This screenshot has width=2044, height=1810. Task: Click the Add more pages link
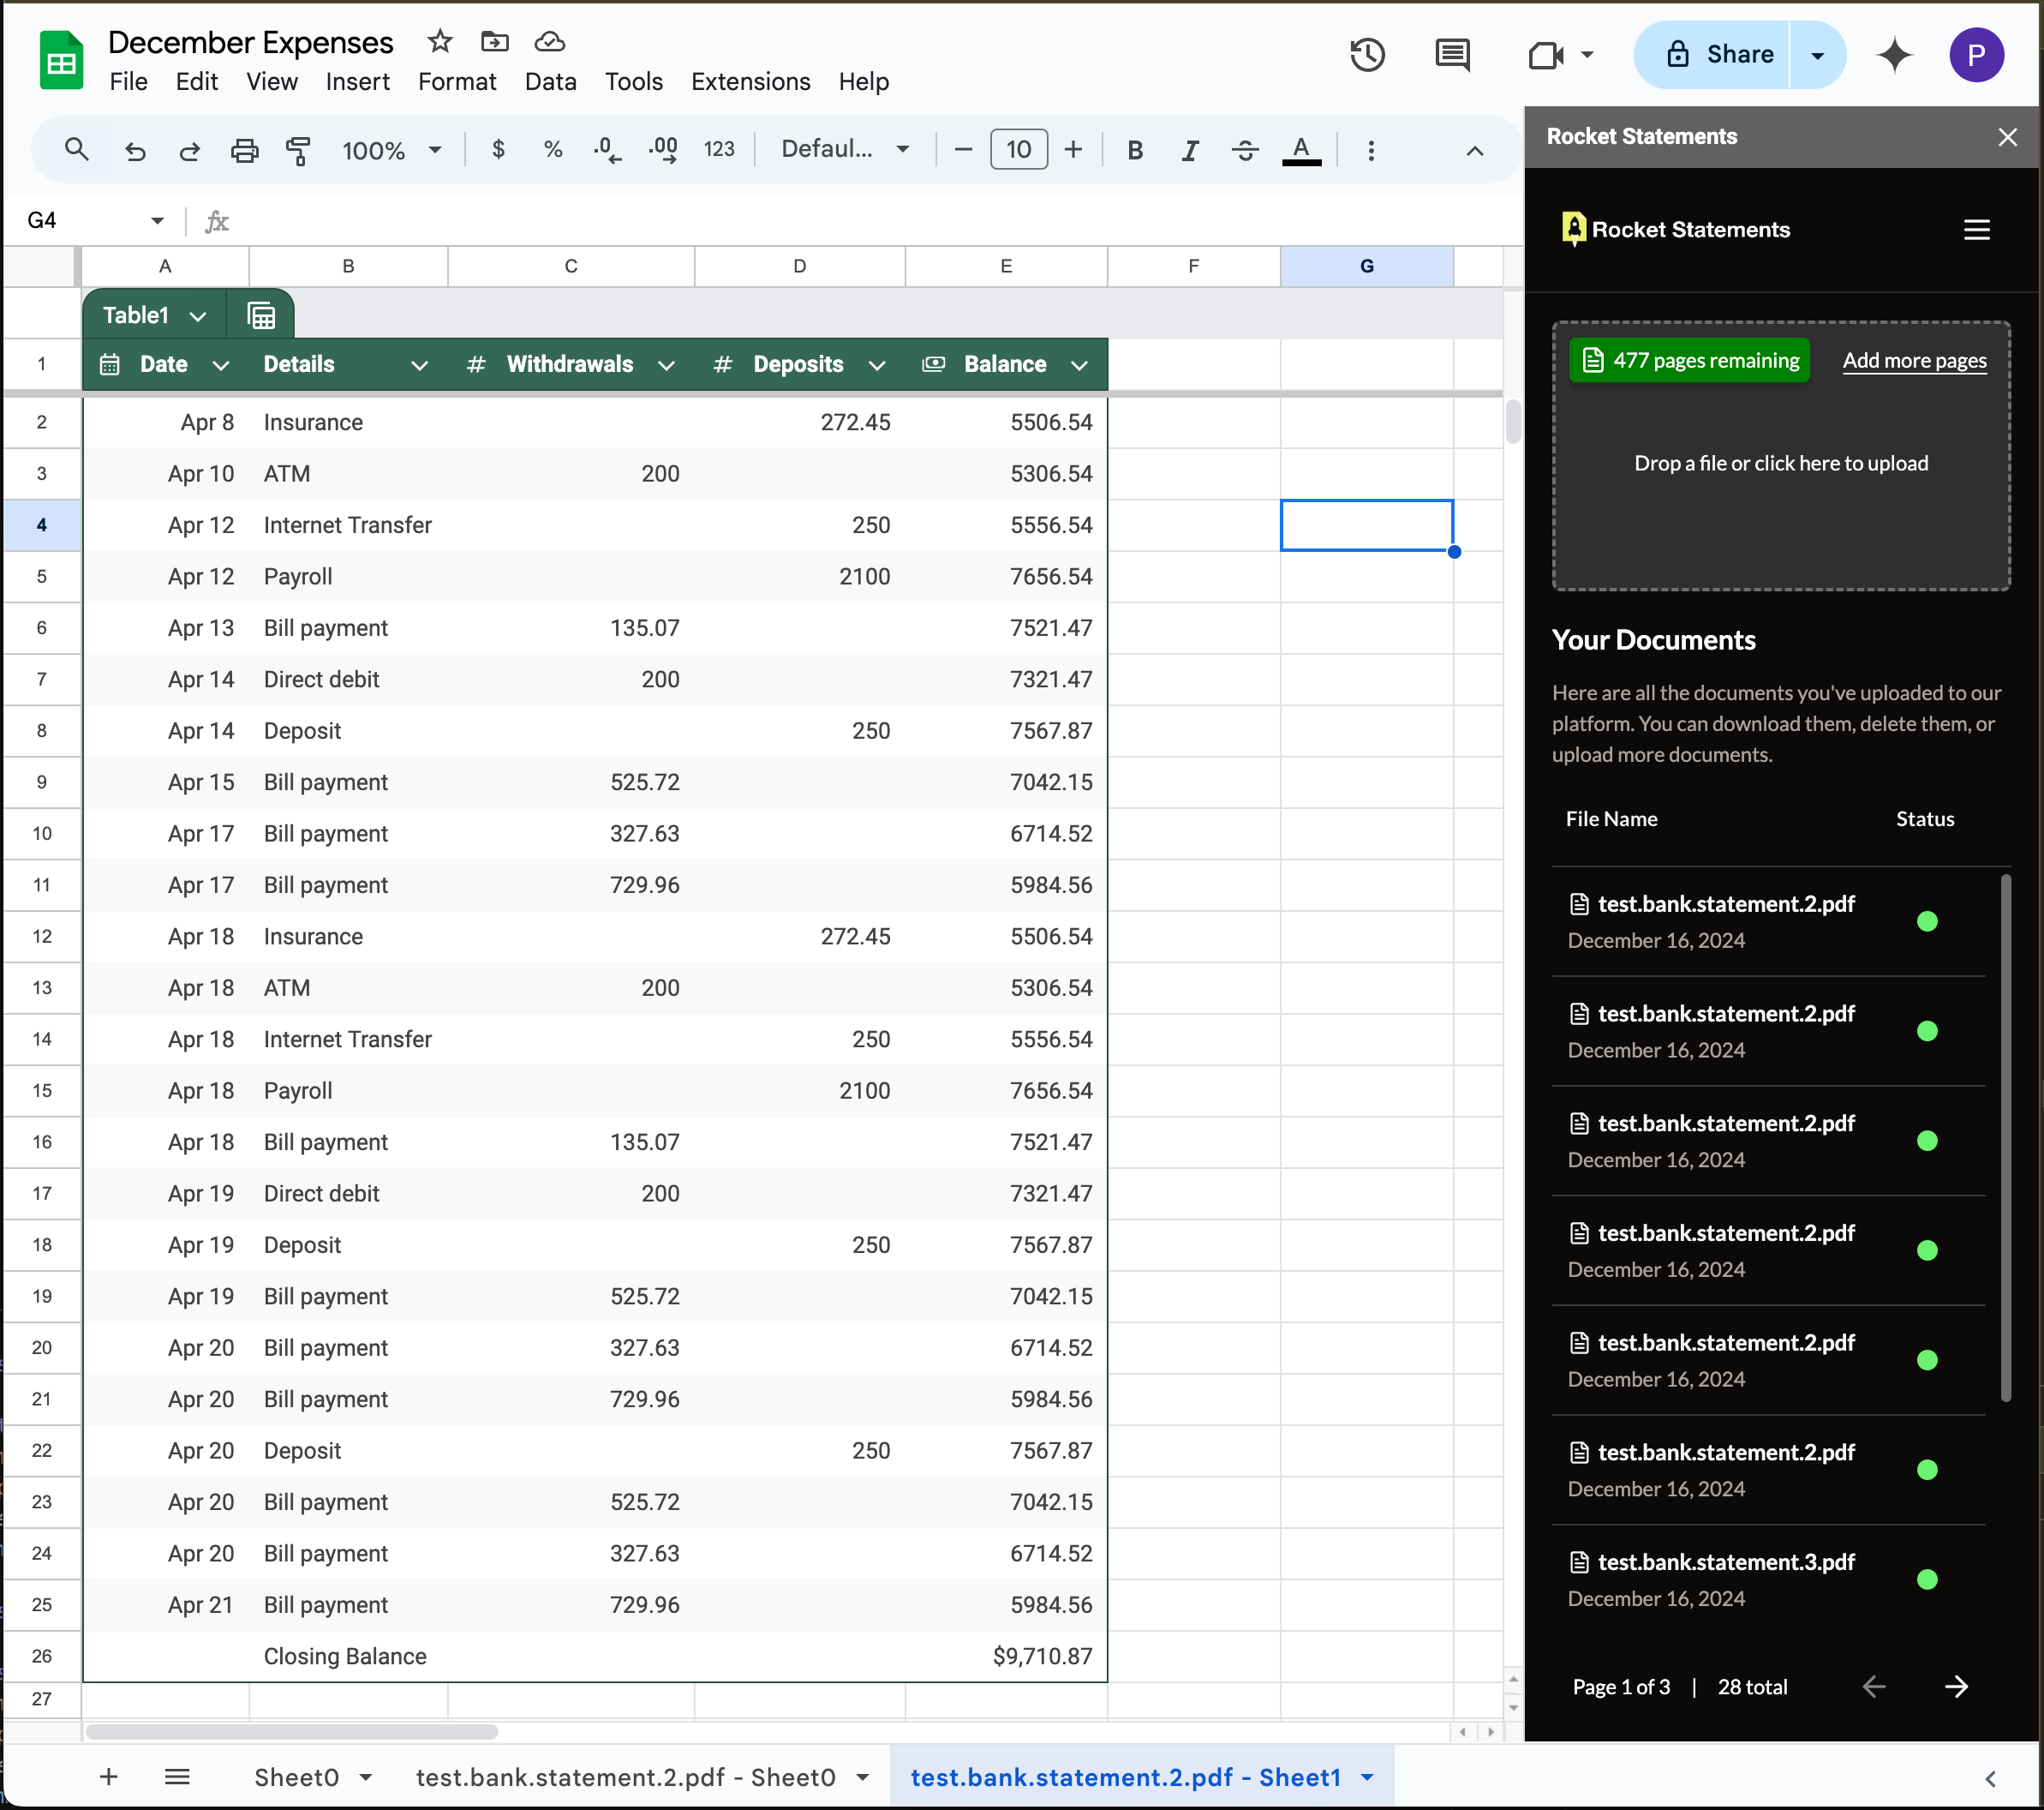click(x=1913, y=360)
